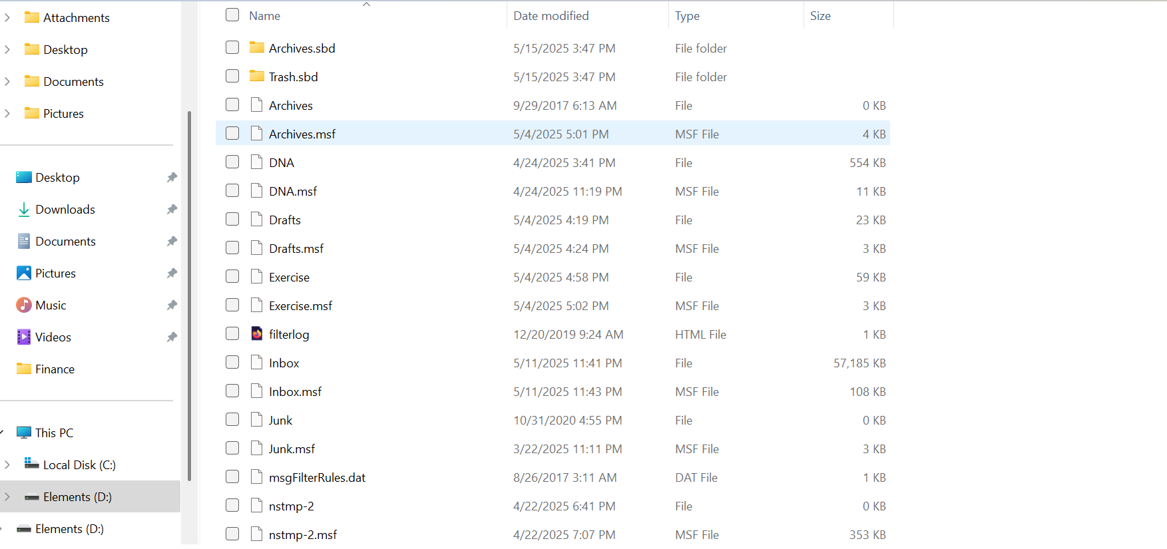Click the pin icon beside pinned Pictures
Image resolution: width=1167 pixels, height=549 pixels.
pyautogui.click(x=172, y=273)
